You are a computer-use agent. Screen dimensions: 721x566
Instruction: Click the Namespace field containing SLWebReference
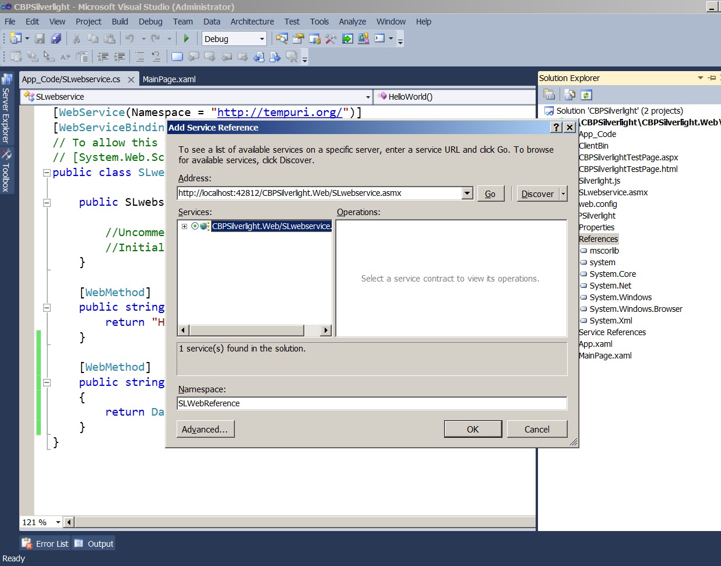372,403
